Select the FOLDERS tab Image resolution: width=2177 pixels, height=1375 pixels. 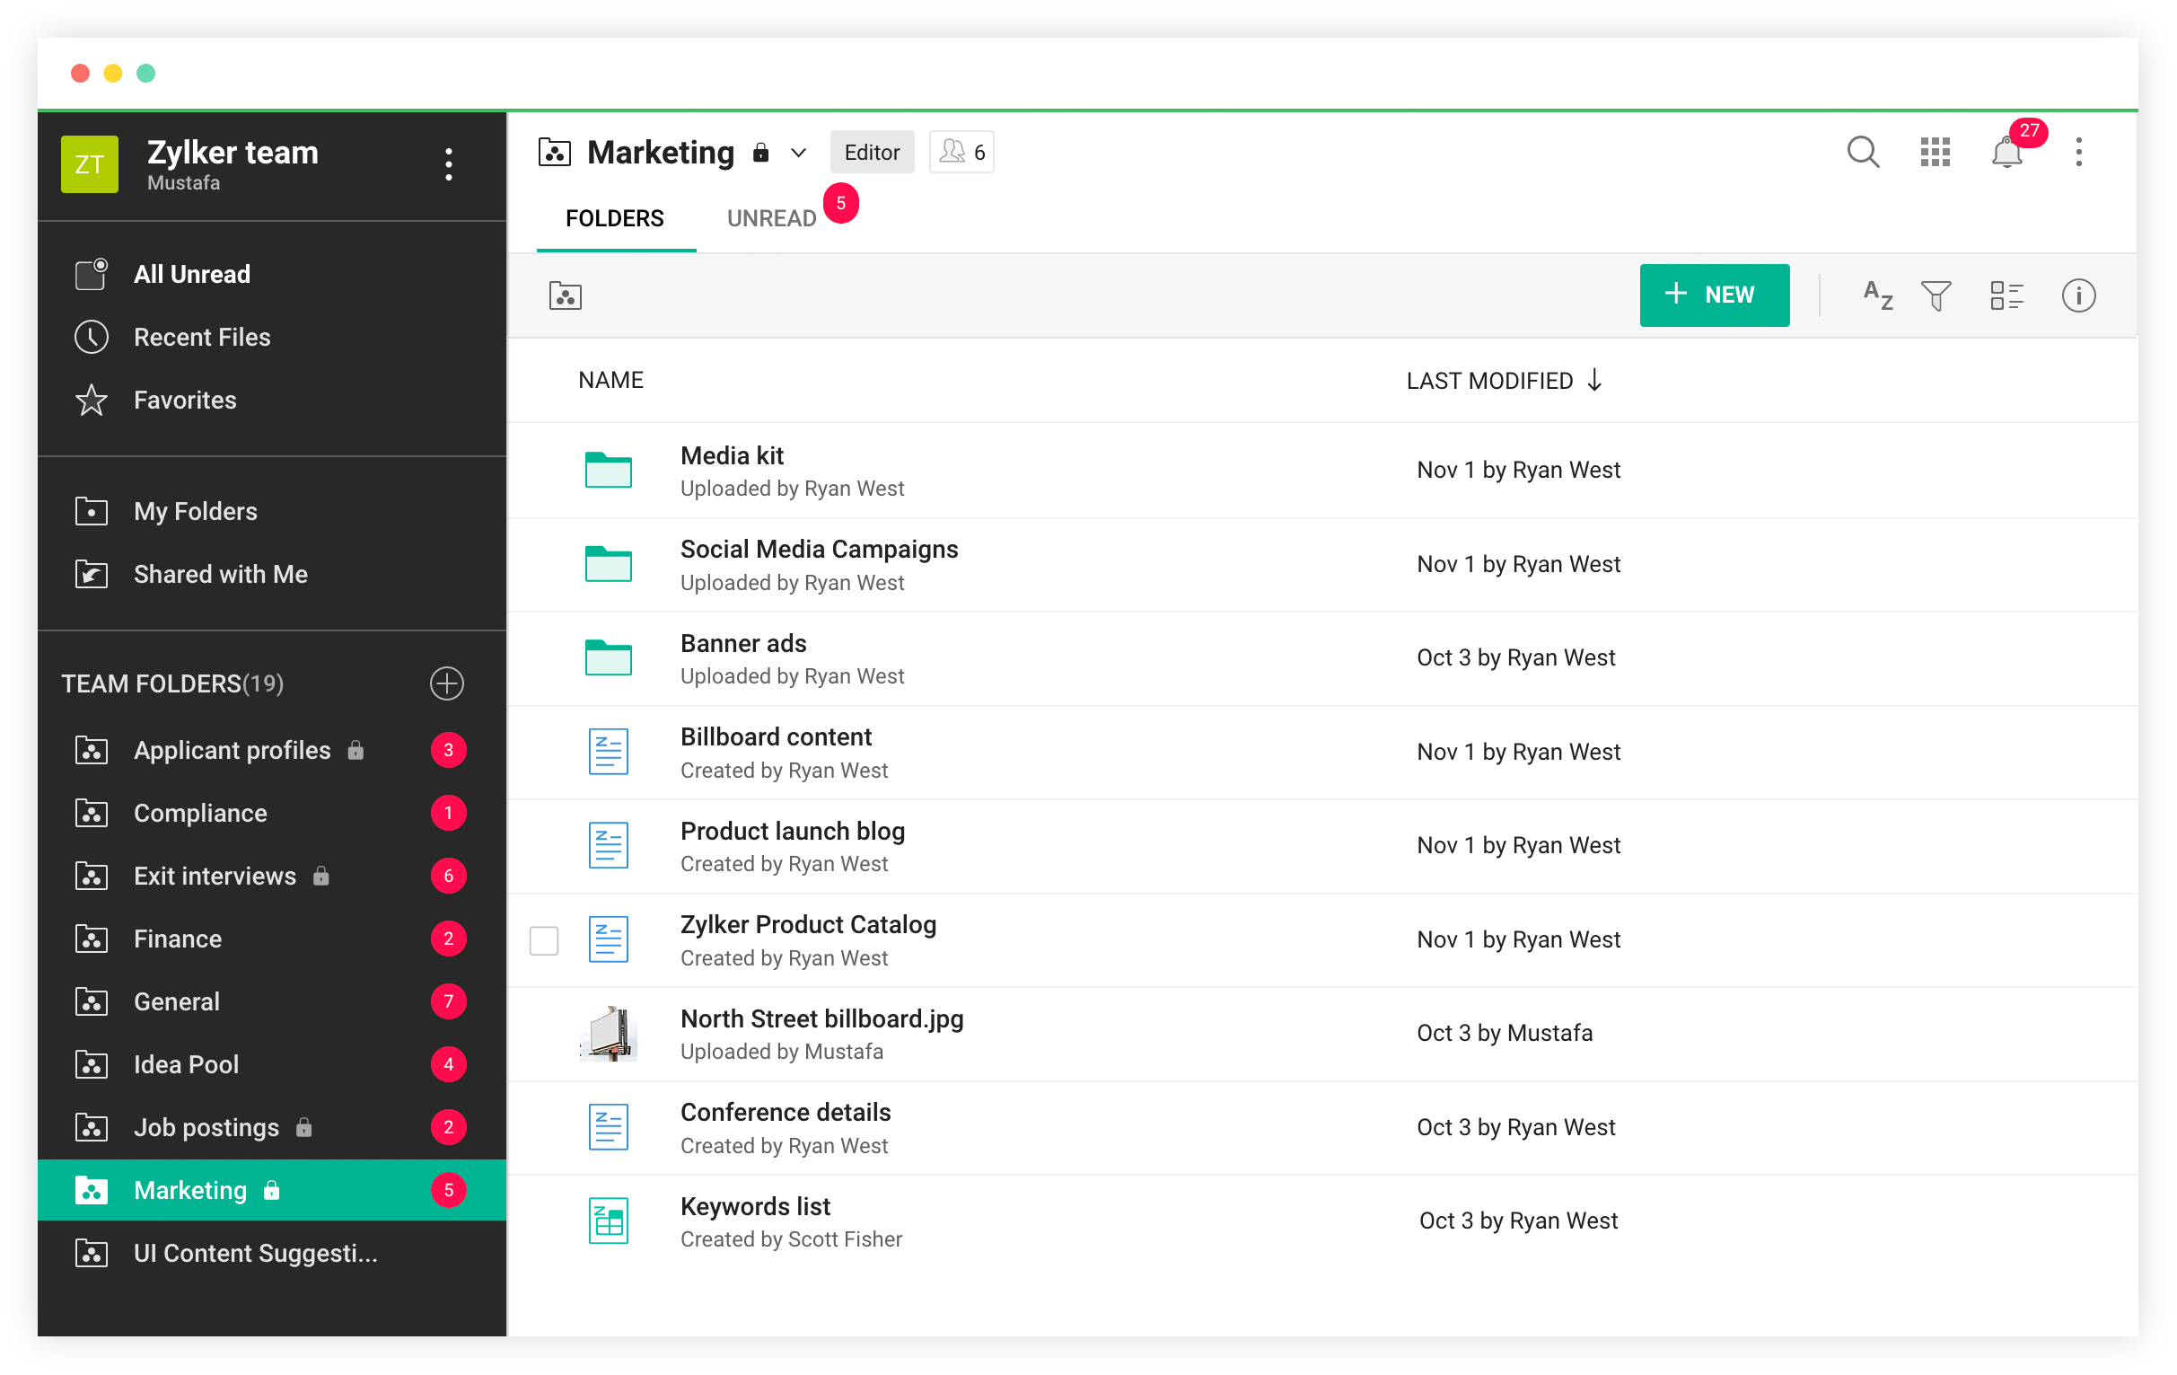[x=616, y=217]
